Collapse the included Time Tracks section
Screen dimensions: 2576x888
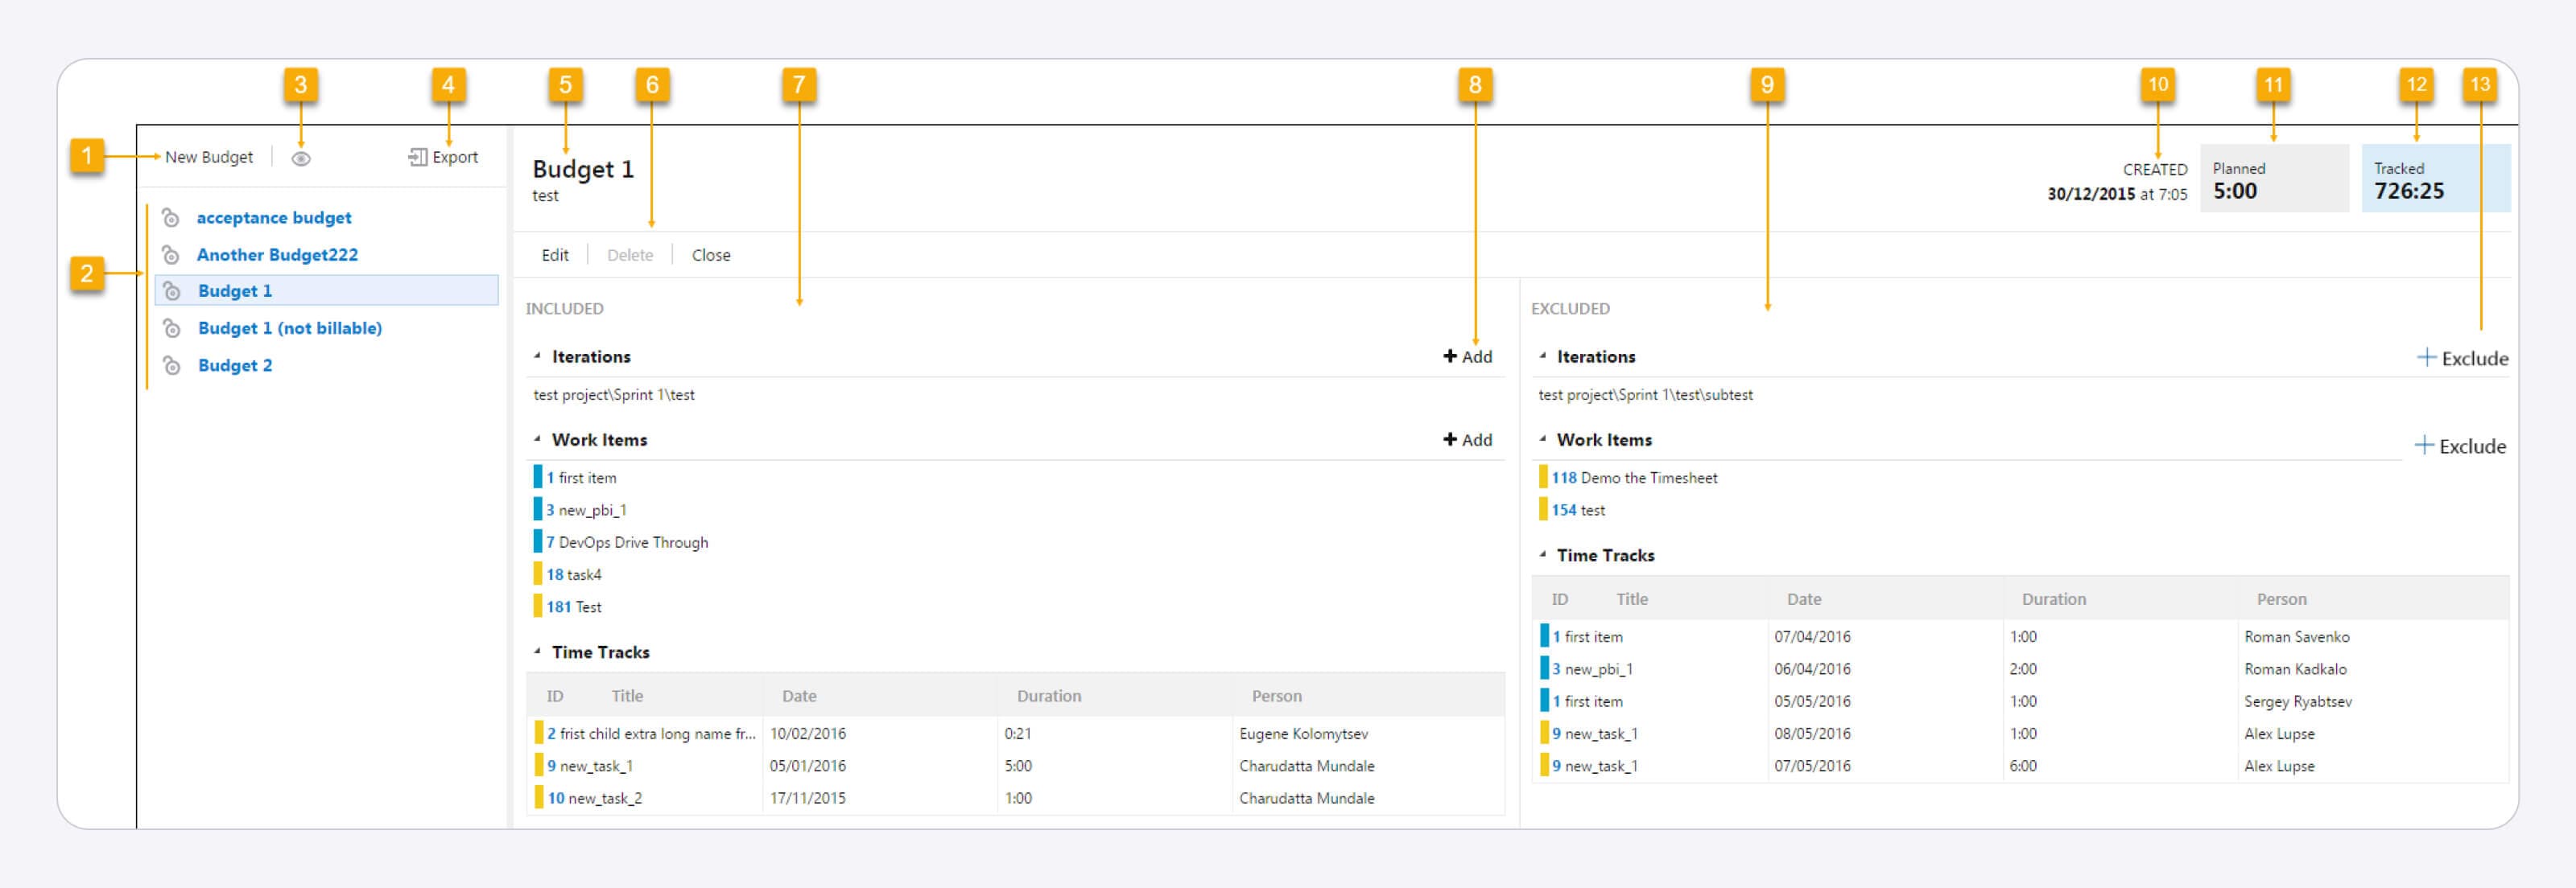[x=537, y=652]
